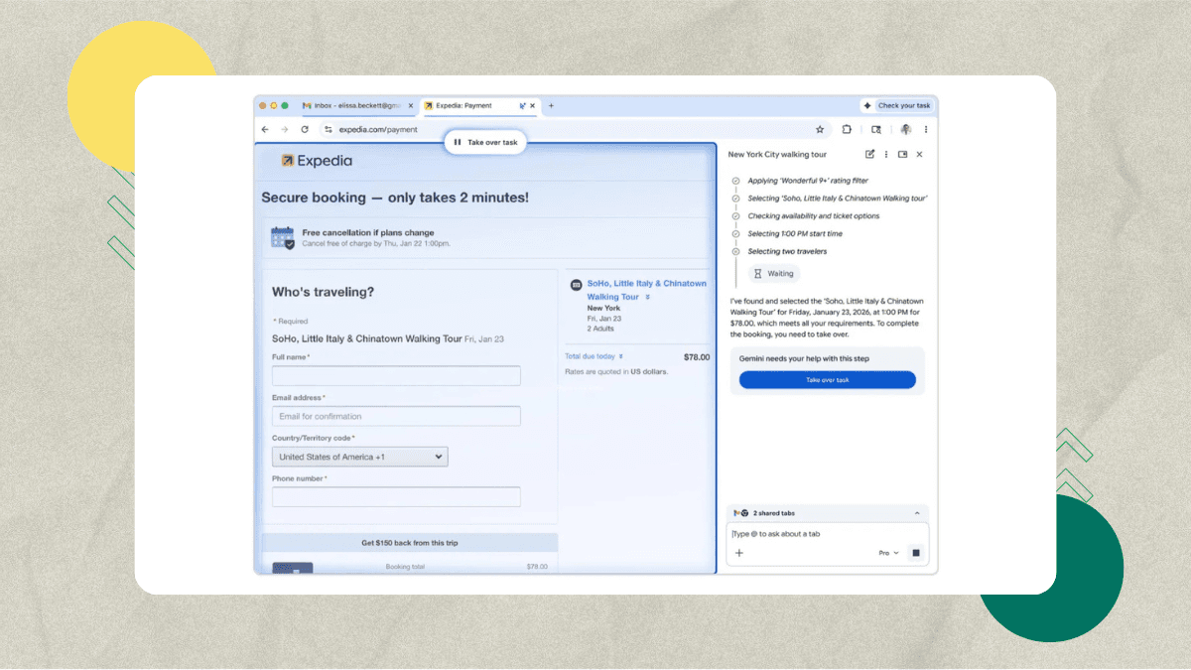Open the Country/Territory code dropdown

(359, 457)
